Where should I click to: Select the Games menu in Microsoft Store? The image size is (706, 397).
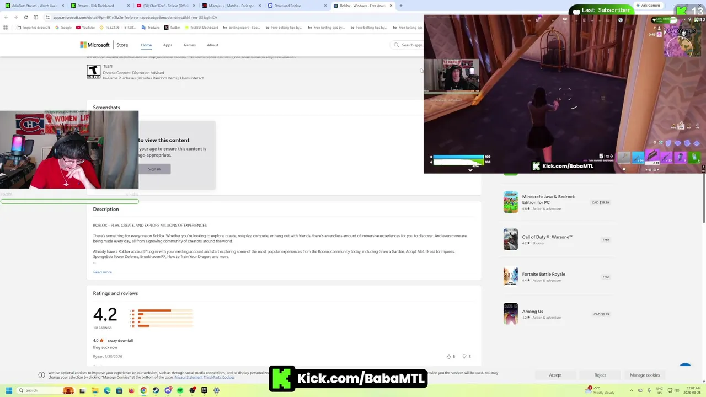pos(189,45)
